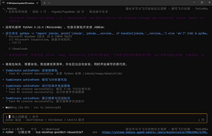
Task: Click TaskCreate activeForm: 运行仿真并生成图表
Action: (38, 86)
